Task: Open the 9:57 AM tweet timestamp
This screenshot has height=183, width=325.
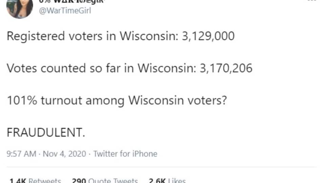Action: 21,154
